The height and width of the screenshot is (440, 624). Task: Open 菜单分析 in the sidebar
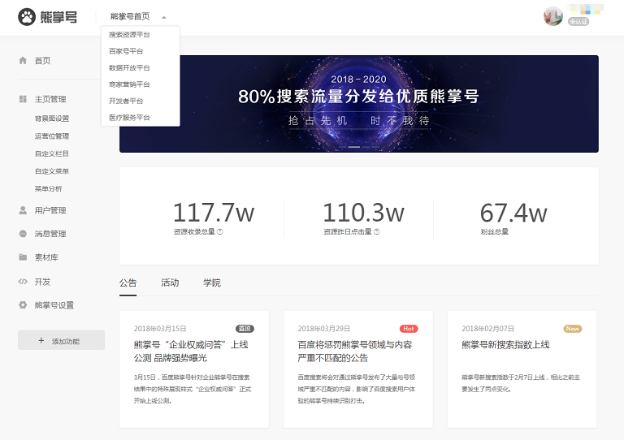click(49, 188)
